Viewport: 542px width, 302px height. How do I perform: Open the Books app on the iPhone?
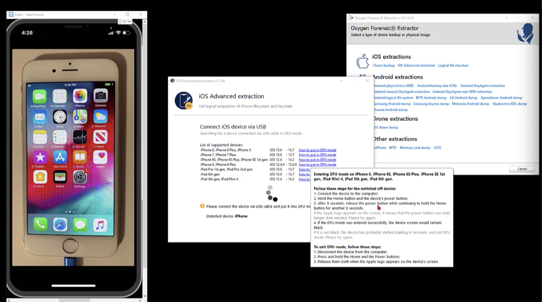80,157
